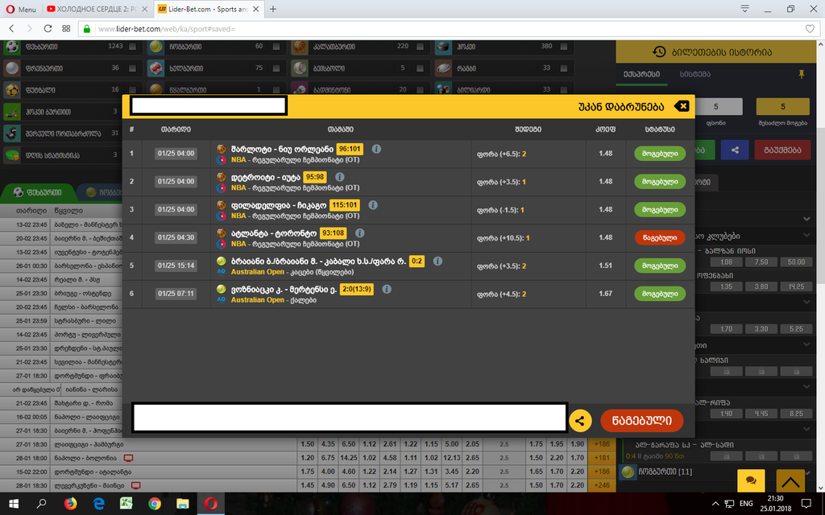Open info for შარლოტი - ნიუ ორლეანი match

click(376, 149)
